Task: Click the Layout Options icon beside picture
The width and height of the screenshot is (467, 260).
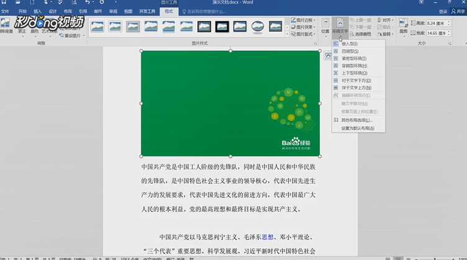Action: pos(328,56)
